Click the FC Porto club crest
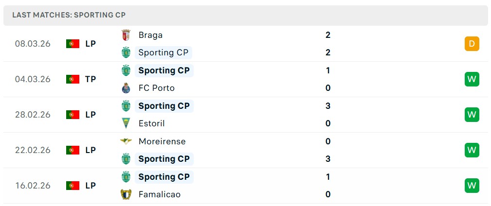 [x=126, y=88]
